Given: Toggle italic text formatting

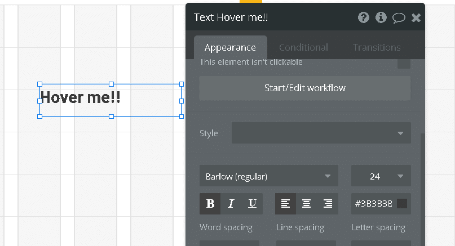Looking at the screenshot, I should [x=231, y=204].
